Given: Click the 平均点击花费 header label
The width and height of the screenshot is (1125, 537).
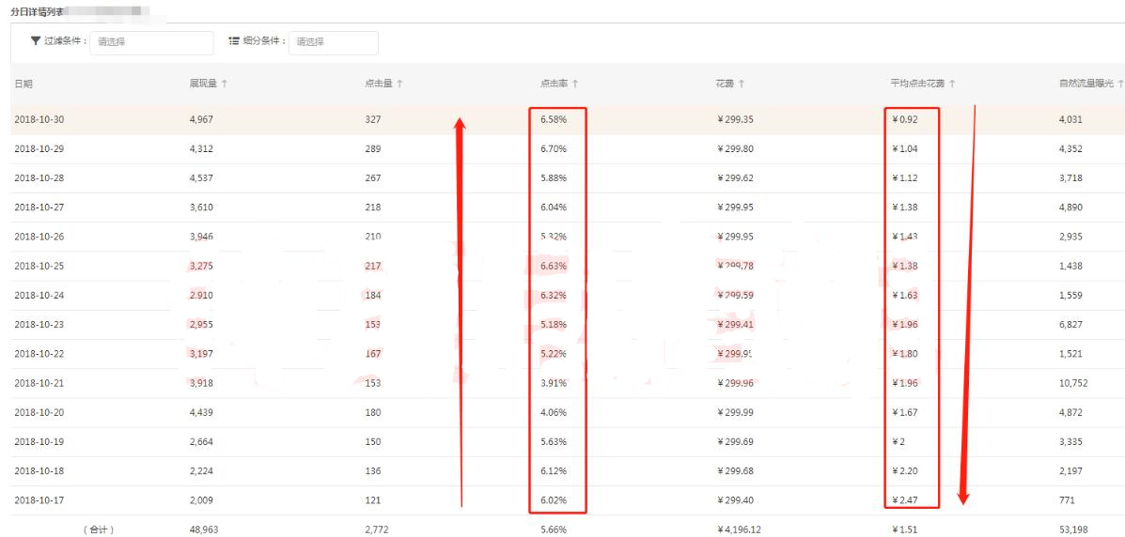Looking at the screenshot, I should tap(917, 84).
